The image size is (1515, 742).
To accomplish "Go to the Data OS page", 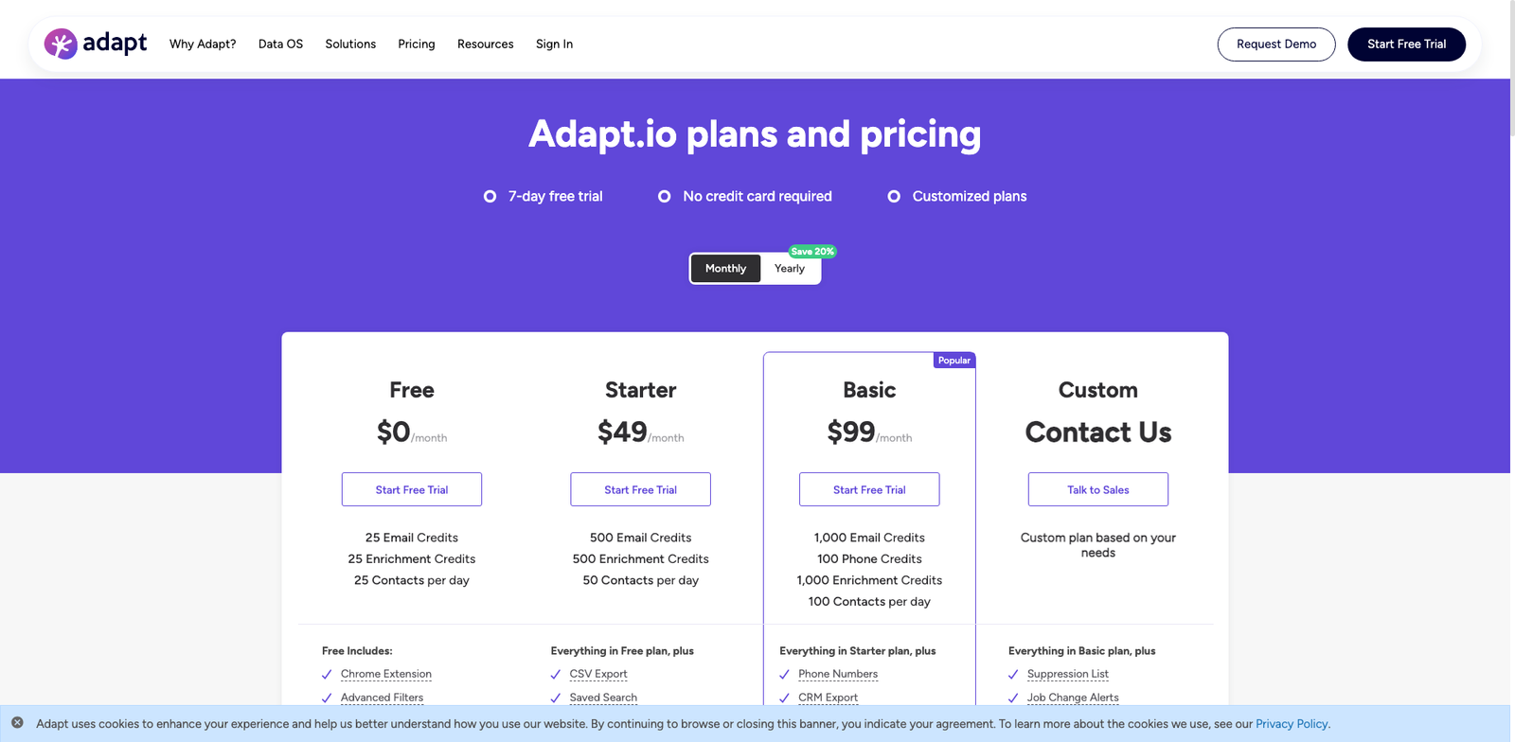I will [280, 44].
